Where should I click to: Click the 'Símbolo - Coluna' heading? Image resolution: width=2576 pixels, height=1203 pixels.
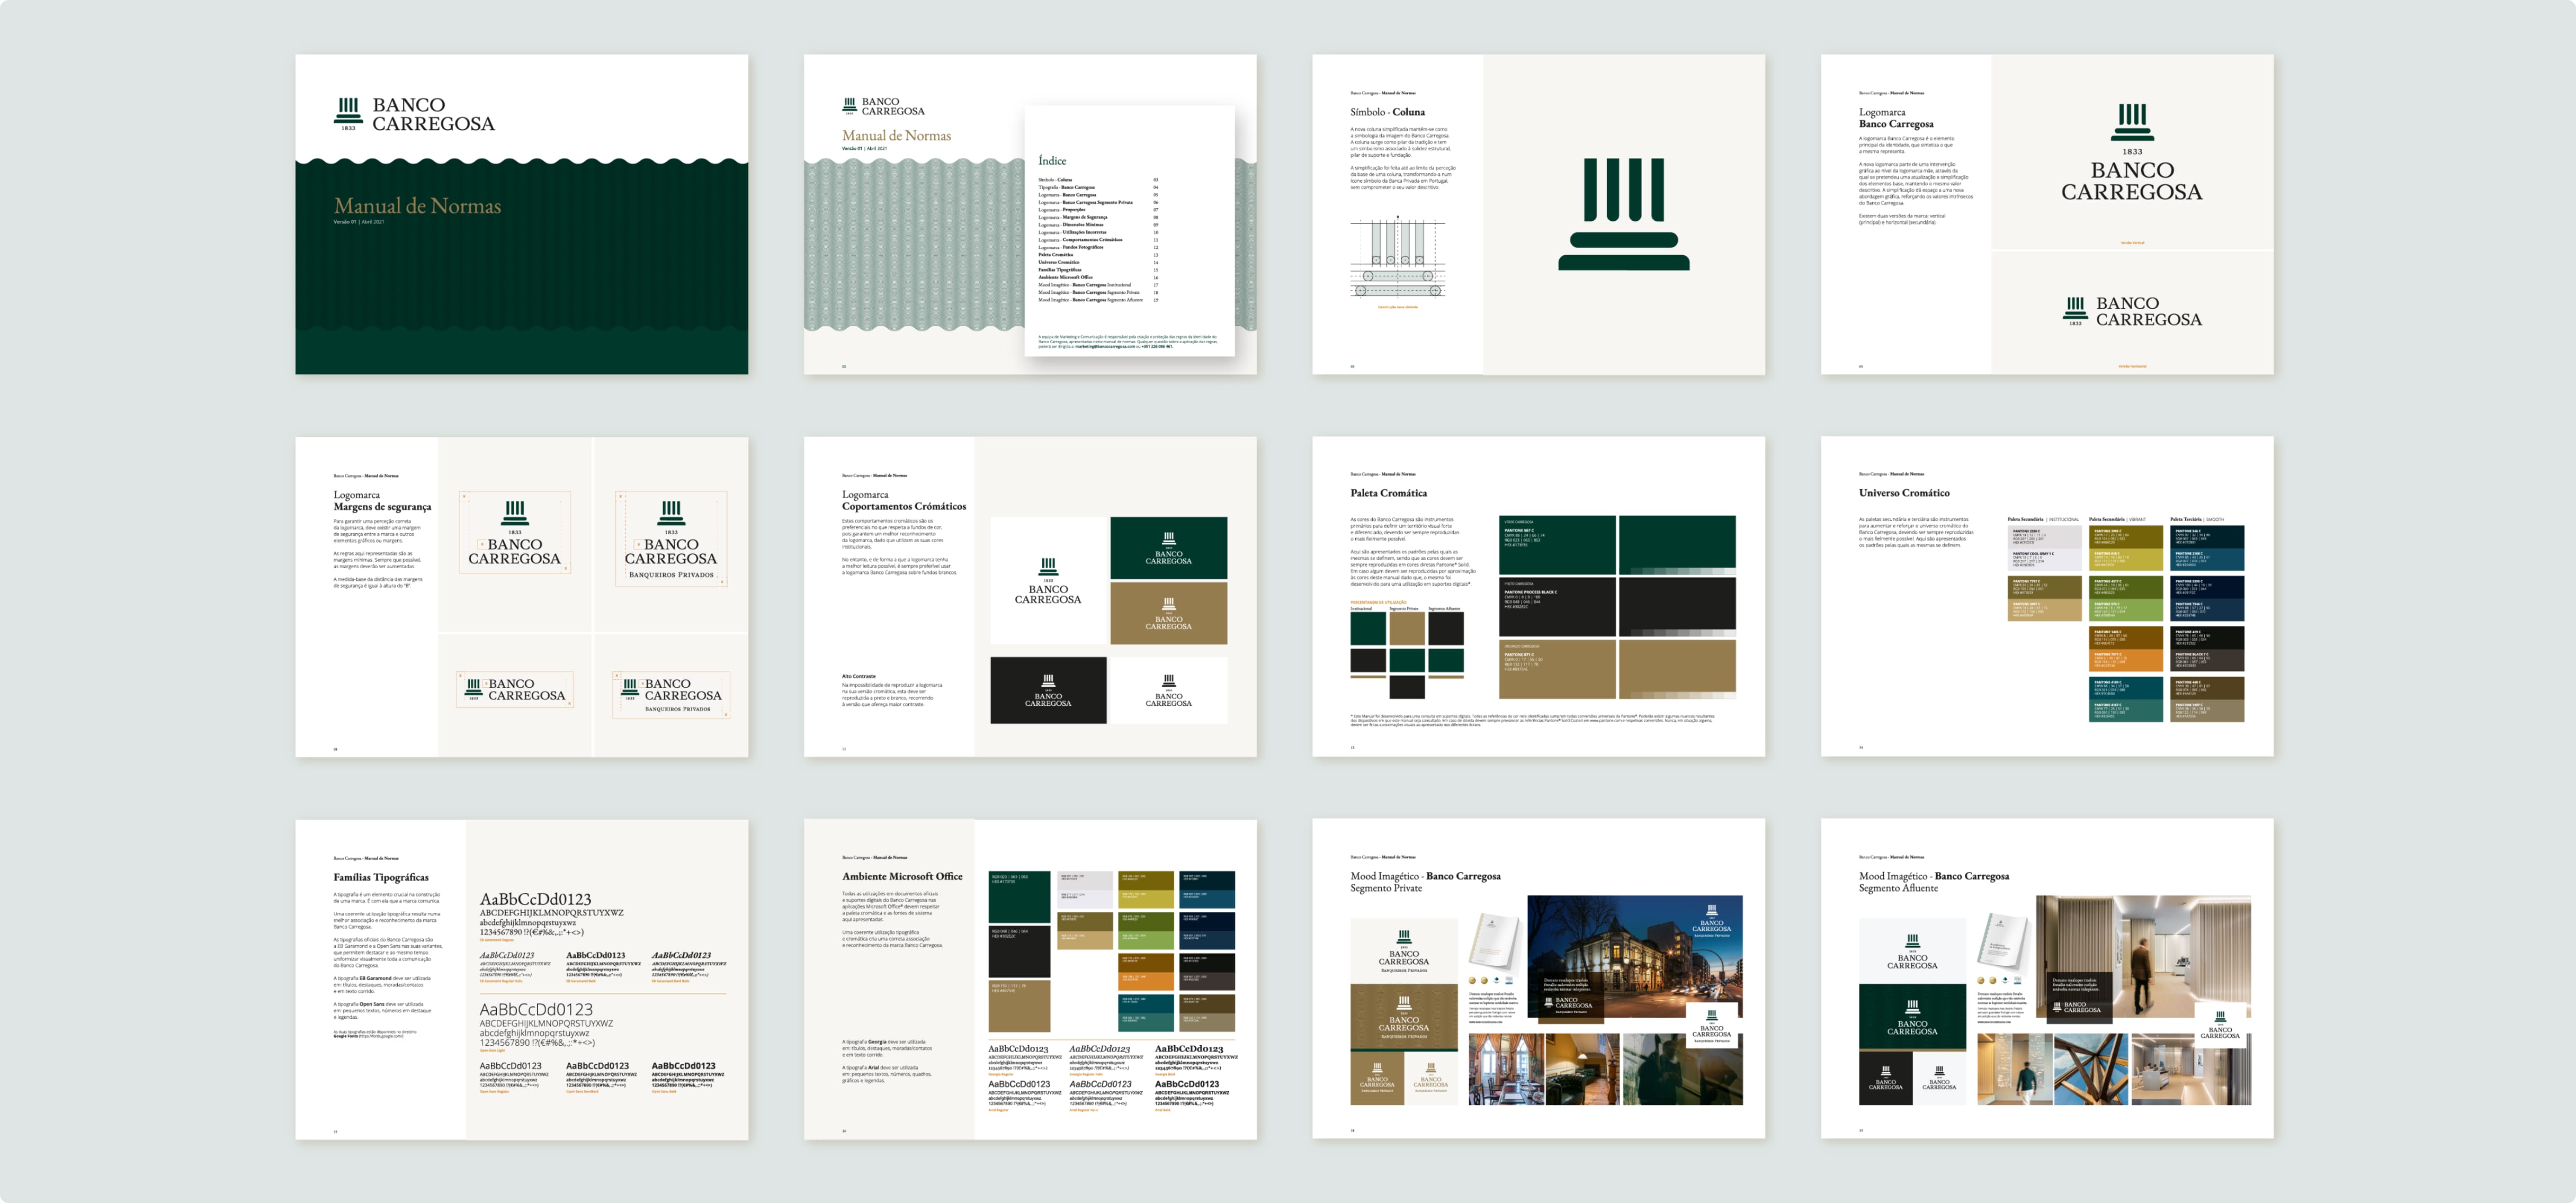[x=1387, y=112]
